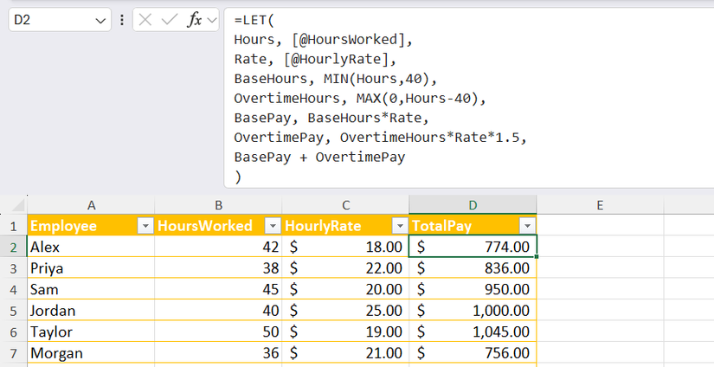Select row 3 header

click(x=14, y=267)
